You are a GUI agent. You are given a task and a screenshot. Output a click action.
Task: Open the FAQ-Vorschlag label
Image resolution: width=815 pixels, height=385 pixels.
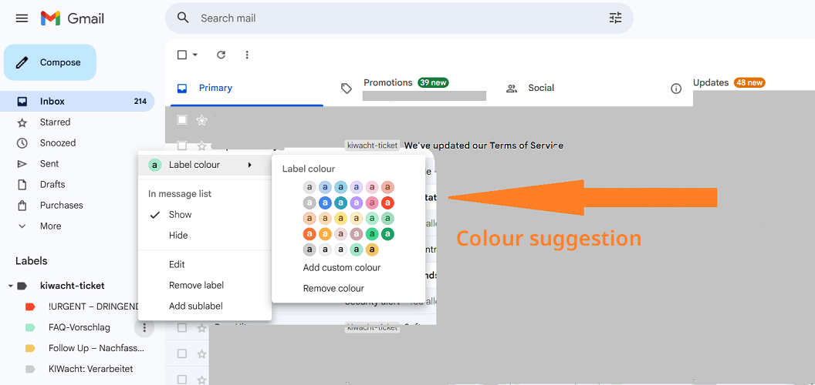(x=79, y=327)
